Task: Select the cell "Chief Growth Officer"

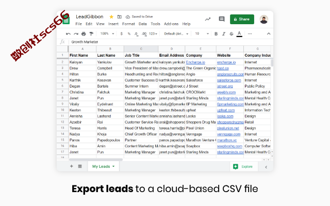Action: [x=141, y=134]
